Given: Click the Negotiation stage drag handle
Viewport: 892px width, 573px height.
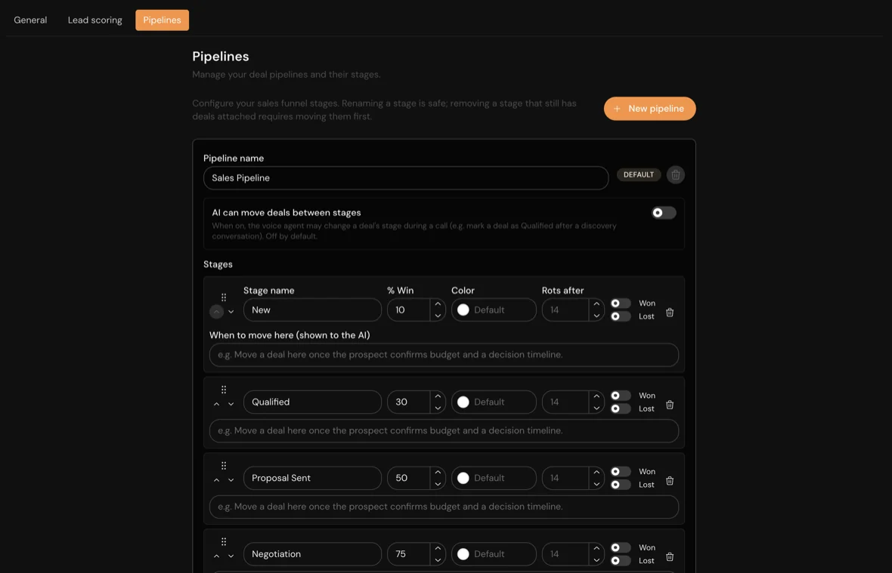Looking at the screenshot, I should [x=224, y=542].
